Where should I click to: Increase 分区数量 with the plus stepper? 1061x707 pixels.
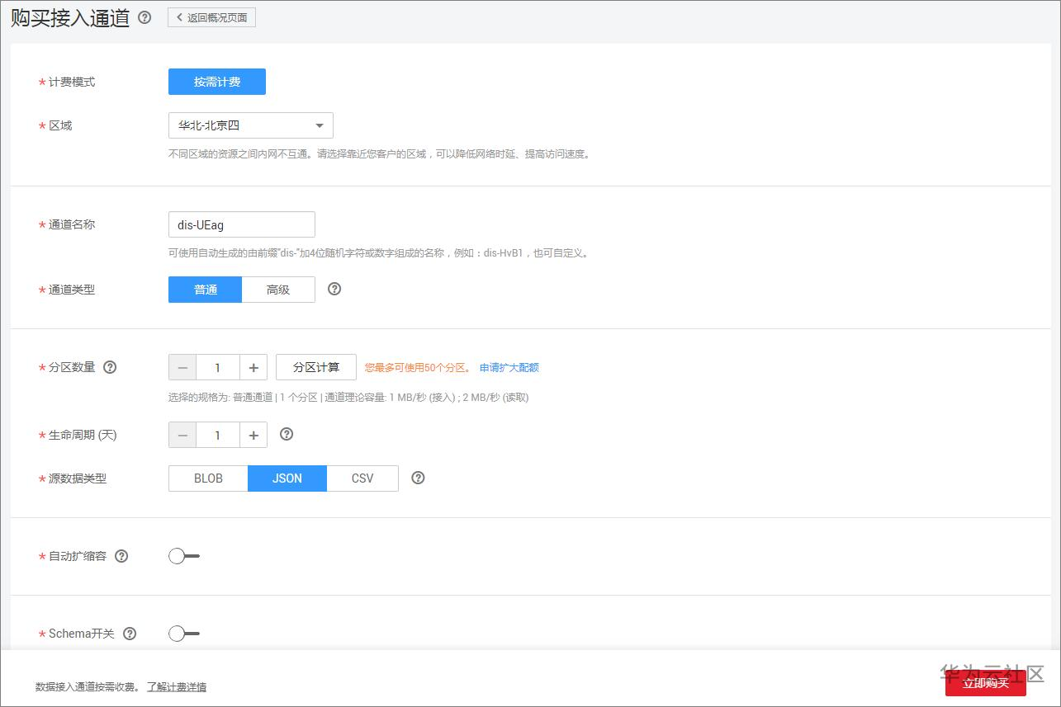[253, 367]
